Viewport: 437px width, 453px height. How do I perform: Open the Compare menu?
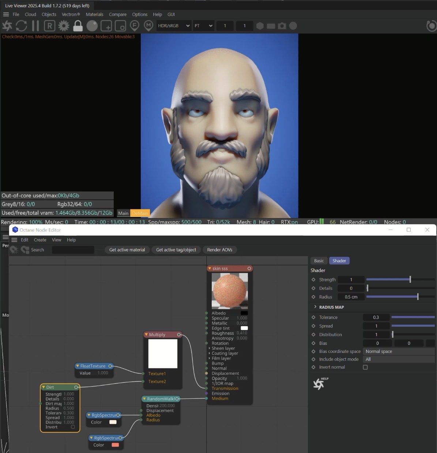(118, 15)
